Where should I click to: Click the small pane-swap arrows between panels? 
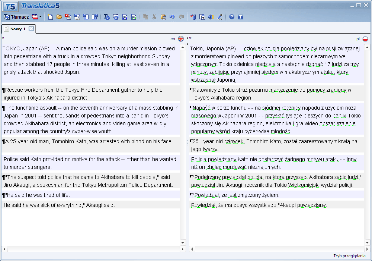click(x=187, y=38)
